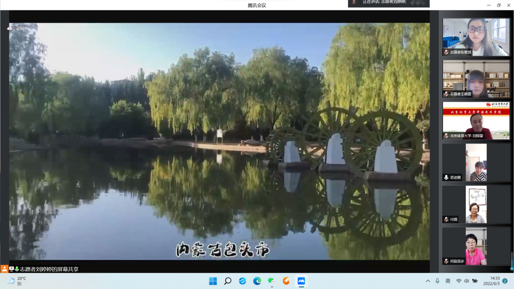
Task: Click the recording cloud indicator icon
Action: pyautogui.click(x=10, y=29)
